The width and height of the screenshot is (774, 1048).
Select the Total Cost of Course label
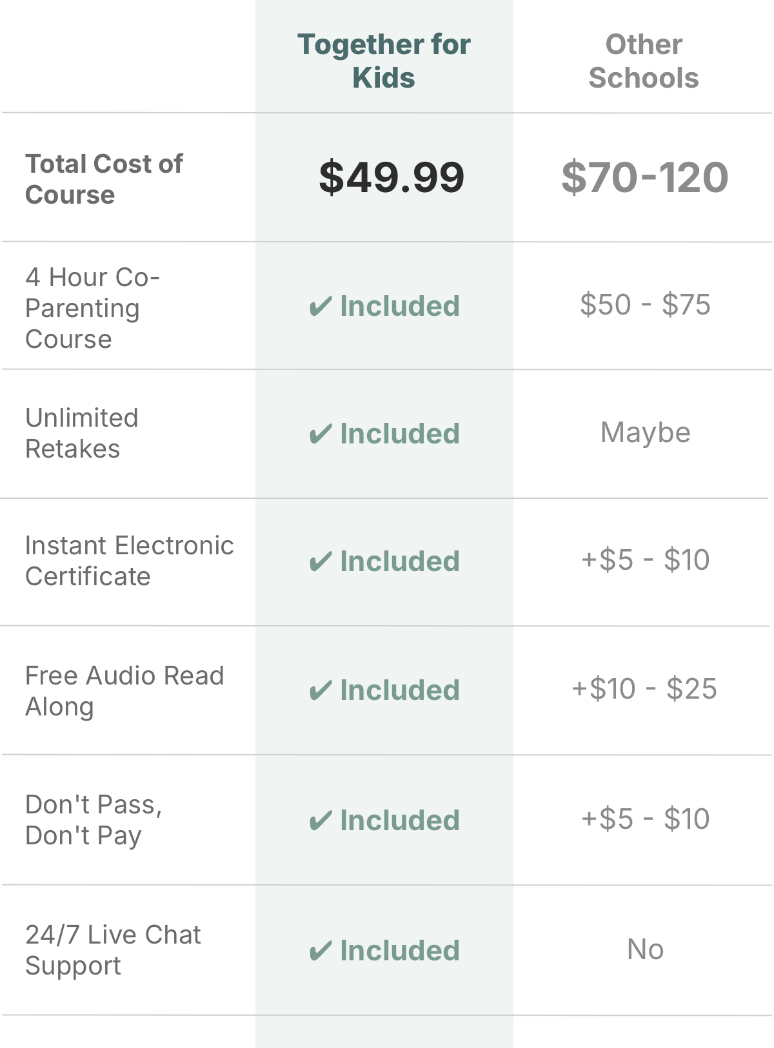104,179
